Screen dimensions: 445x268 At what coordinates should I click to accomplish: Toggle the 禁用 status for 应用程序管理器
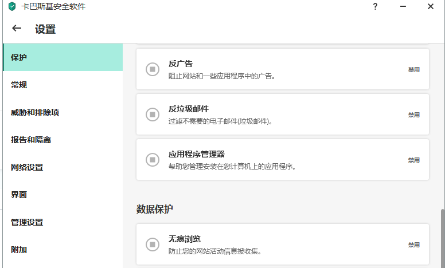coord(413,160)
